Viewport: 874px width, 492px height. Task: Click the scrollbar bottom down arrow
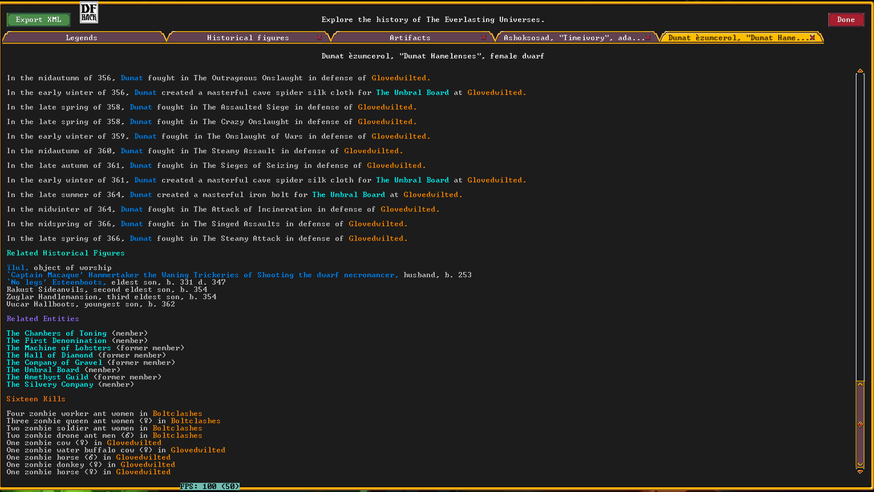tap(860, 472)
